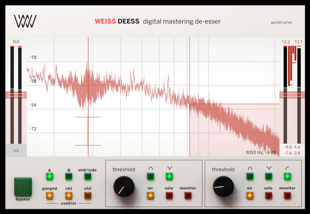Toggle the green bypass button

tap(23, 186)
